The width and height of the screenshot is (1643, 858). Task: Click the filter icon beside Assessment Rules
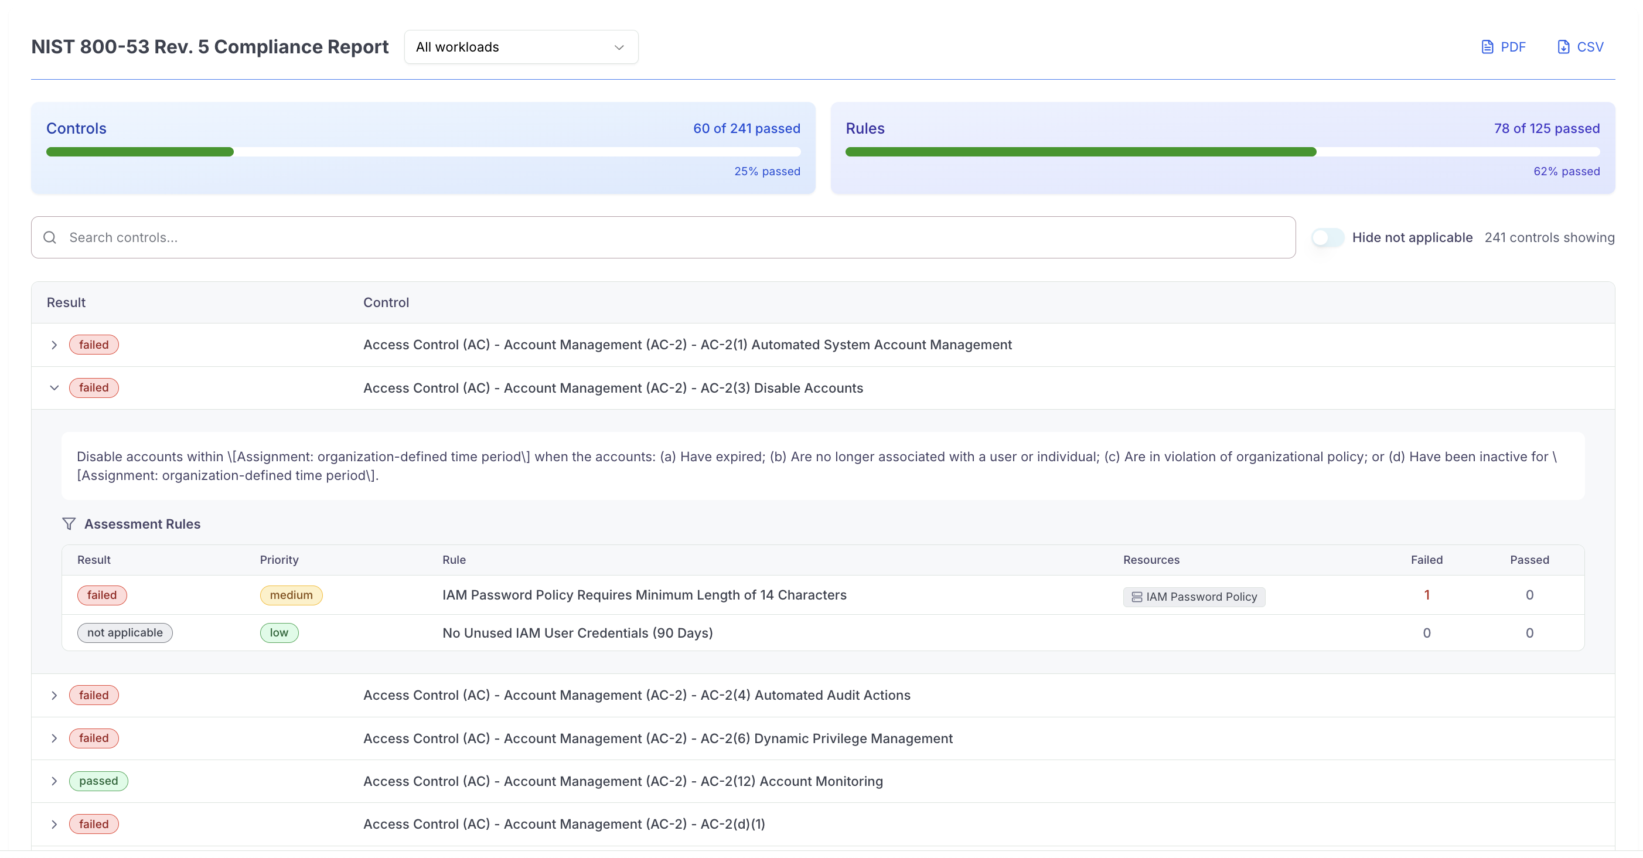[69, 524]
